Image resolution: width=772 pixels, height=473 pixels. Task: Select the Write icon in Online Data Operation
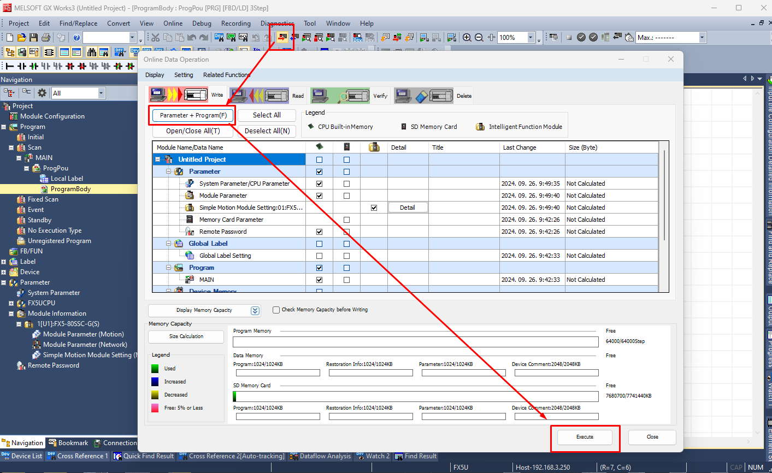click(x=179, y=95)
